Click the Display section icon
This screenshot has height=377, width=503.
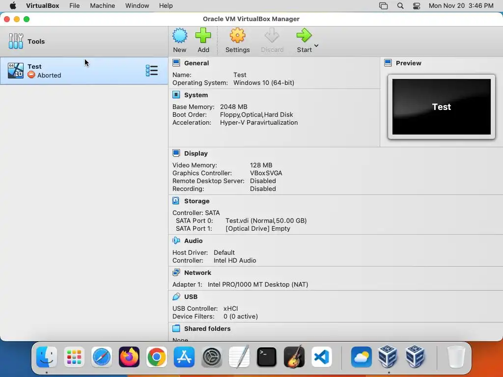click(176, 153)
